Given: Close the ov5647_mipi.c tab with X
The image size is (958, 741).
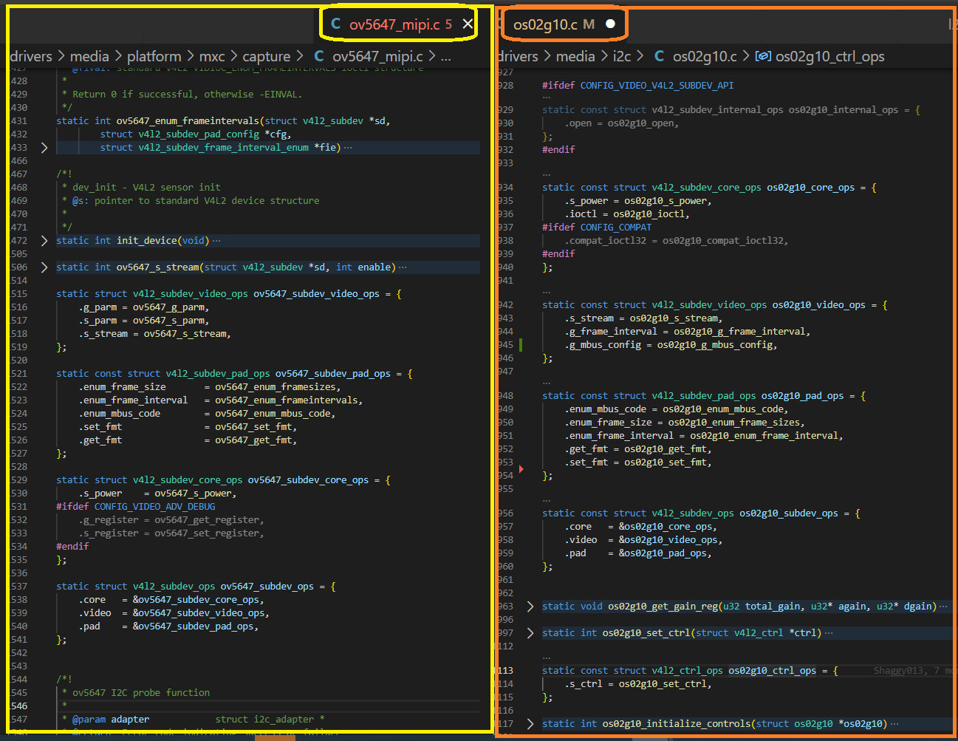Looking at the screenshot, I should (x=468, y=24).
